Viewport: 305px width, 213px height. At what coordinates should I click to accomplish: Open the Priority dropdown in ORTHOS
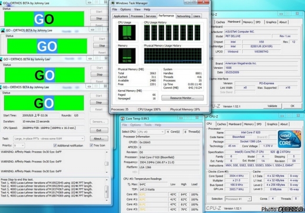point(19,145)
